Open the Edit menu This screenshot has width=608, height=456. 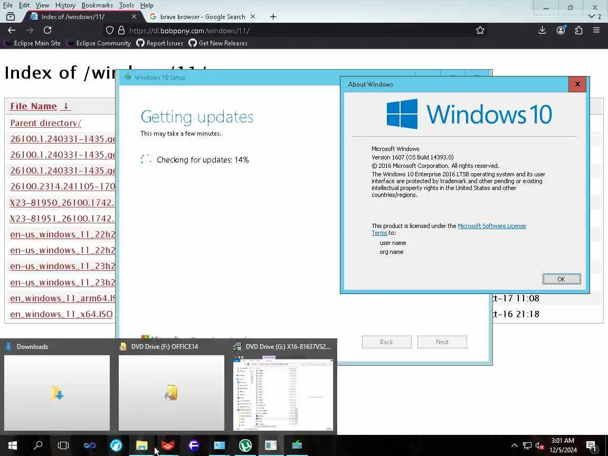[24, 5]
